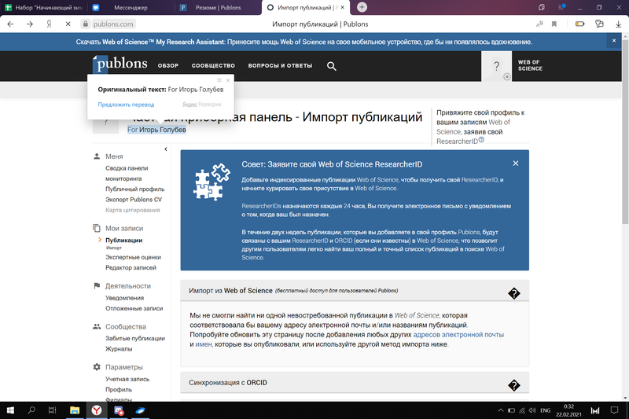Open the question mark profile avatar menu
629x419 pixels.
496,66
